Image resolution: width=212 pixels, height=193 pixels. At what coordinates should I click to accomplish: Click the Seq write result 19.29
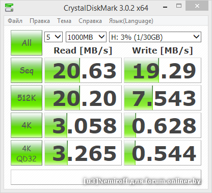coord(163,70)
